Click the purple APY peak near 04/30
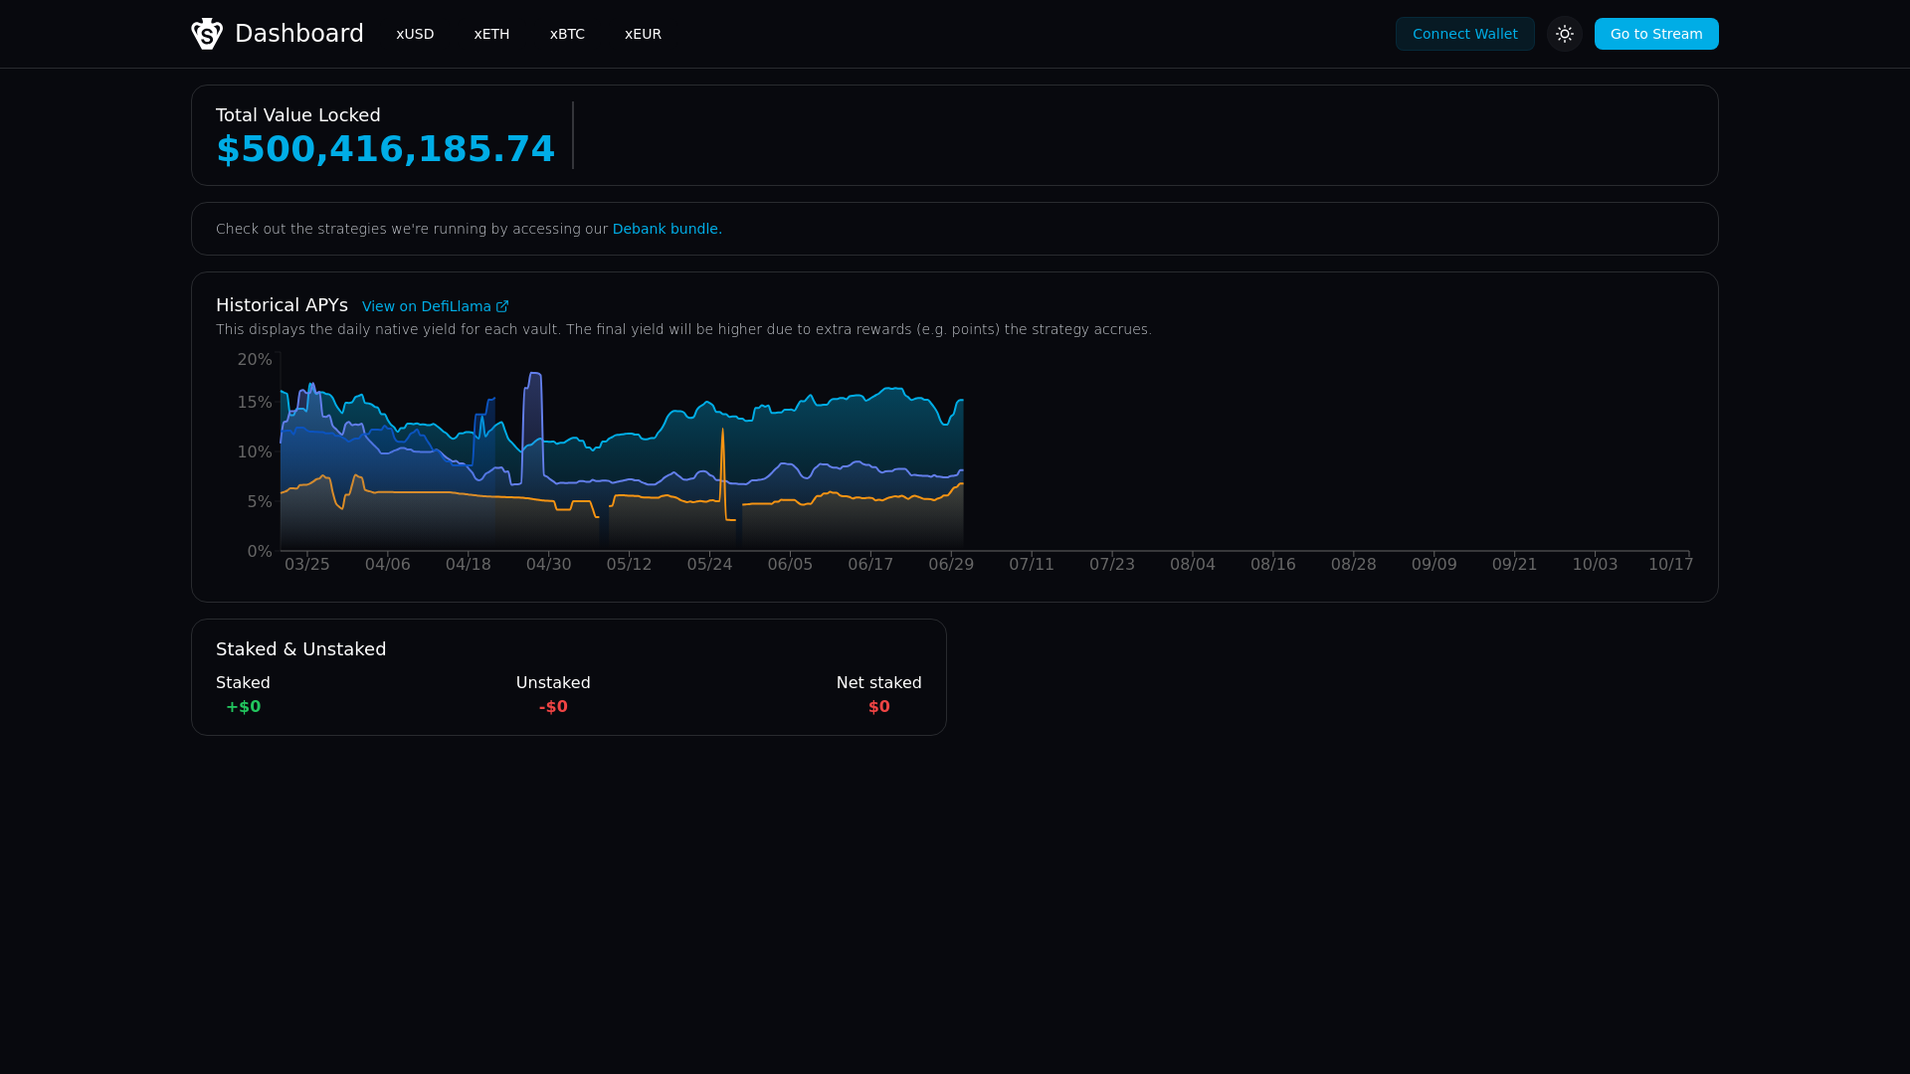The image size is (1910, 1074). tap(534, 375)
